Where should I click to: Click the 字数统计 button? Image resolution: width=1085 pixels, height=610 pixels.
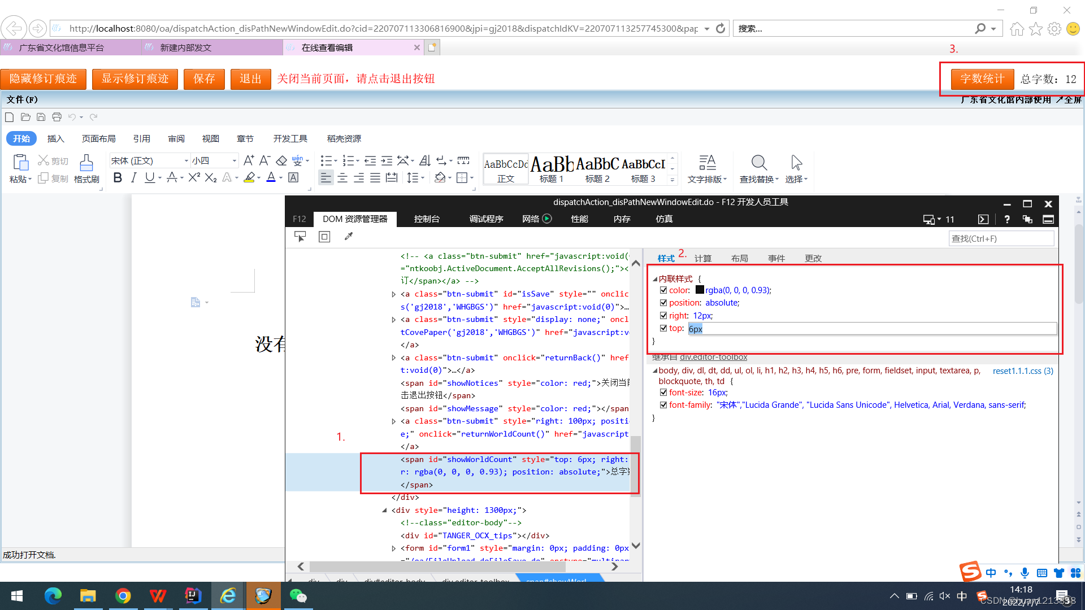[x=982, y=79]
